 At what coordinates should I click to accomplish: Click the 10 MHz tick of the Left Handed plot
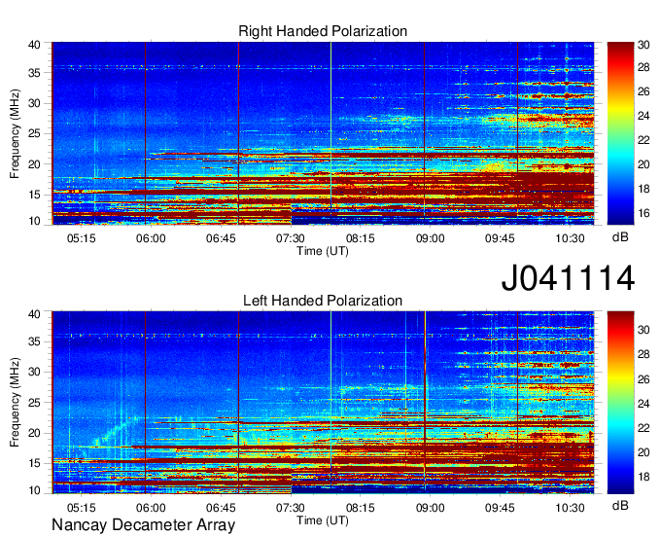click(34, 490)
